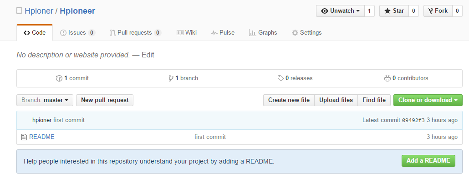Open the Pulse tab

pyautogui.click(x=223, y=33)
